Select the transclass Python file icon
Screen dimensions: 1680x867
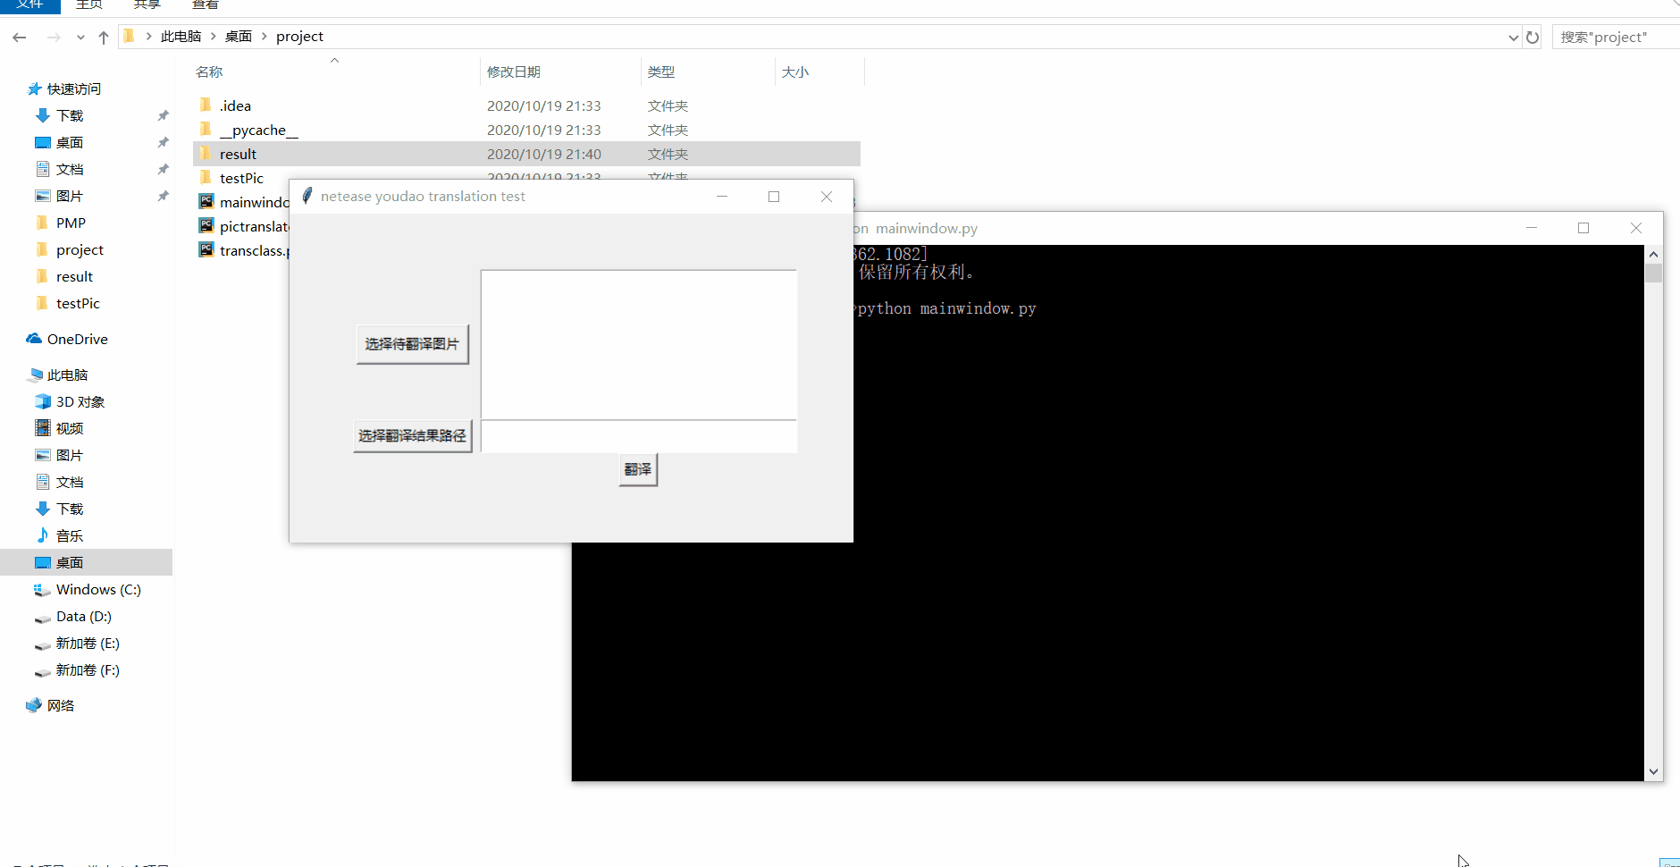click(206, 250)
